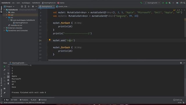
Task: Toggle the Structure vertical side tab
Action: pos(1,82)
